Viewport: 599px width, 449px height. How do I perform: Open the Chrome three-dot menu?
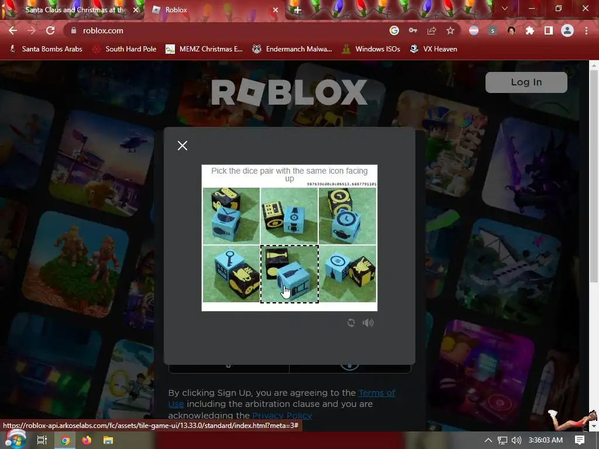coord(586,30)
